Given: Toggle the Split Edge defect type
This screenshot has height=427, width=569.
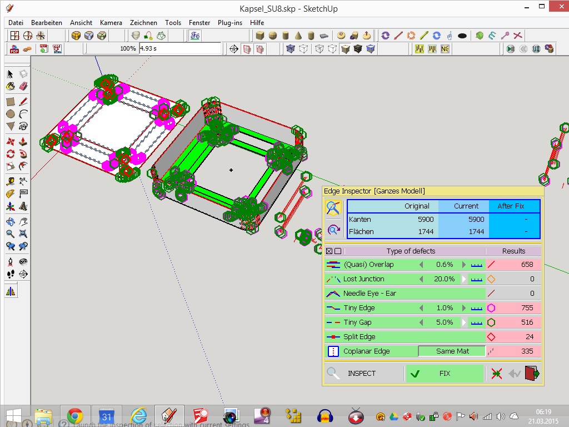Looking at the screenshot, I should point(359,337).
